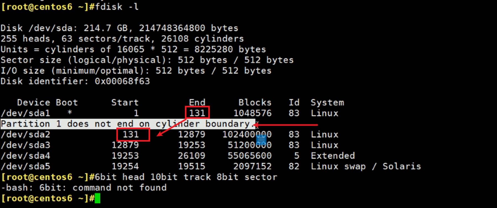Click the command not found error line
The width and height of the screenshot is (497, 208).
[x=84, y=188]
